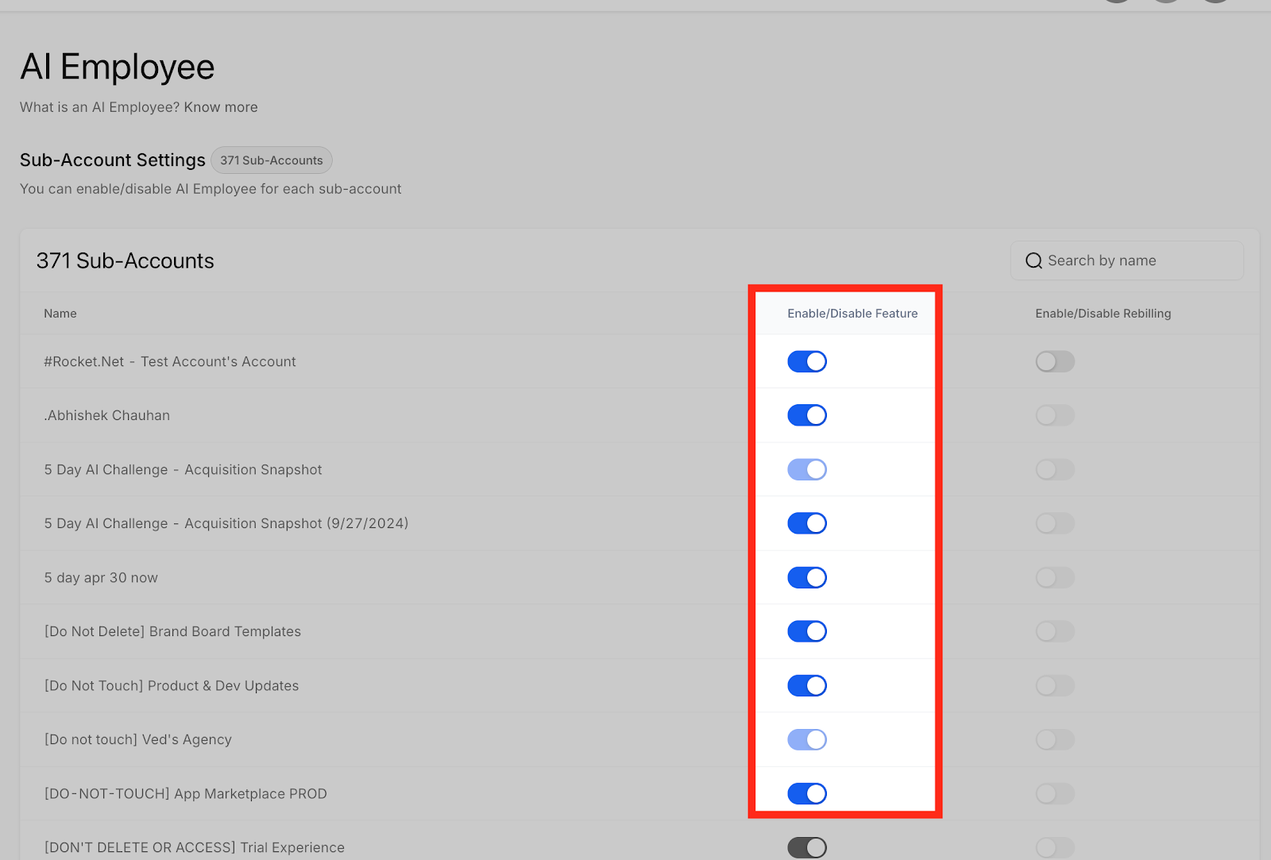Disable feature for #Rocket.Net Test Account
The image size is (1271, 860).
click(807, 361)
